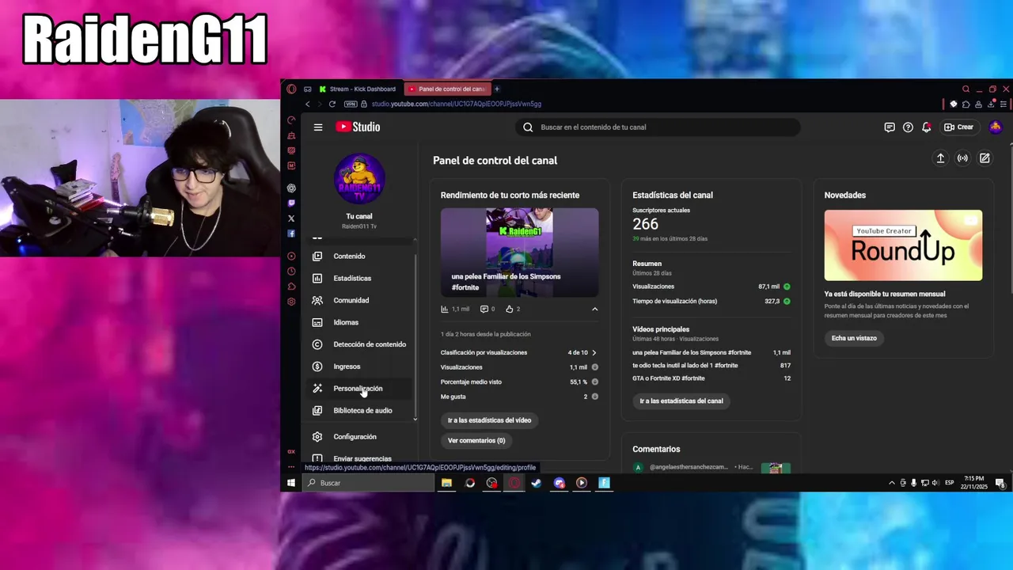Reload the page in browser
The height and width of the screenshot is (570, 1013).
coord(332,104)
